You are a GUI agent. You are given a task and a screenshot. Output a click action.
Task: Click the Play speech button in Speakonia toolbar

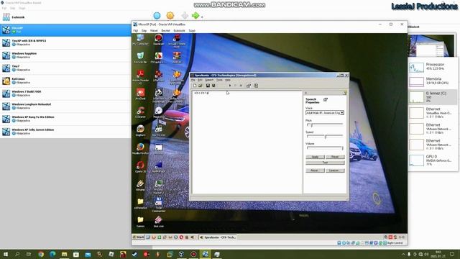[x=230, y=86]
